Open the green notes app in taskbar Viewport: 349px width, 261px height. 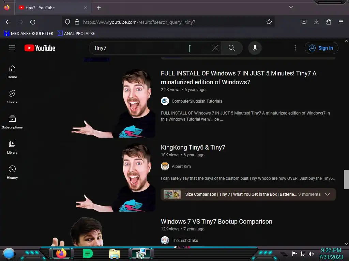[x=88, y=254]
